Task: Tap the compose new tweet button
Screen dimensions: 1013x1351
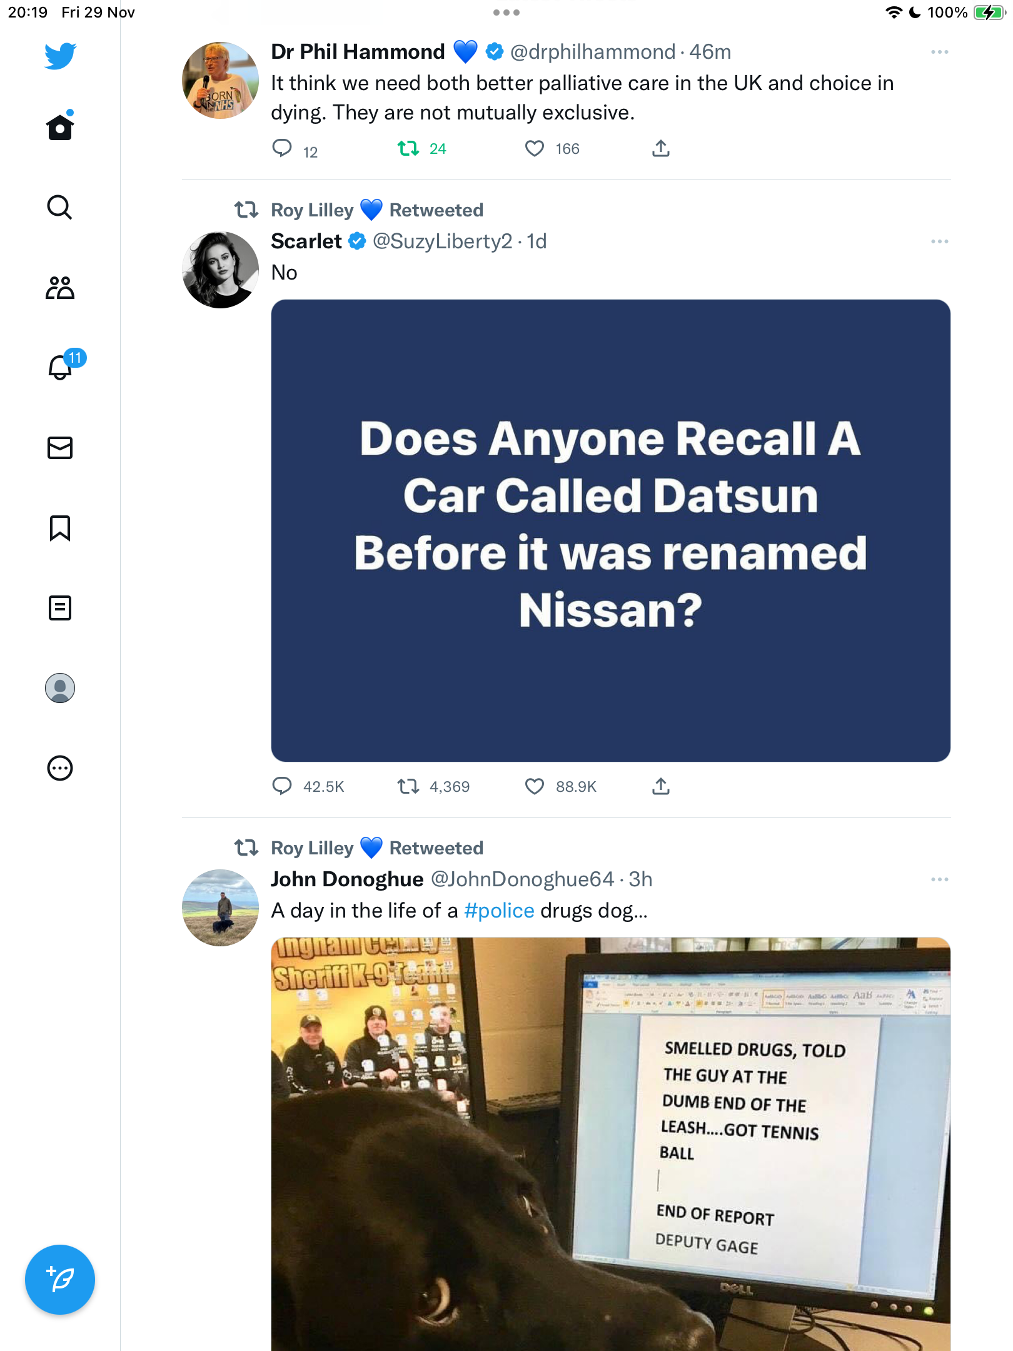Action: [60, 1280]
